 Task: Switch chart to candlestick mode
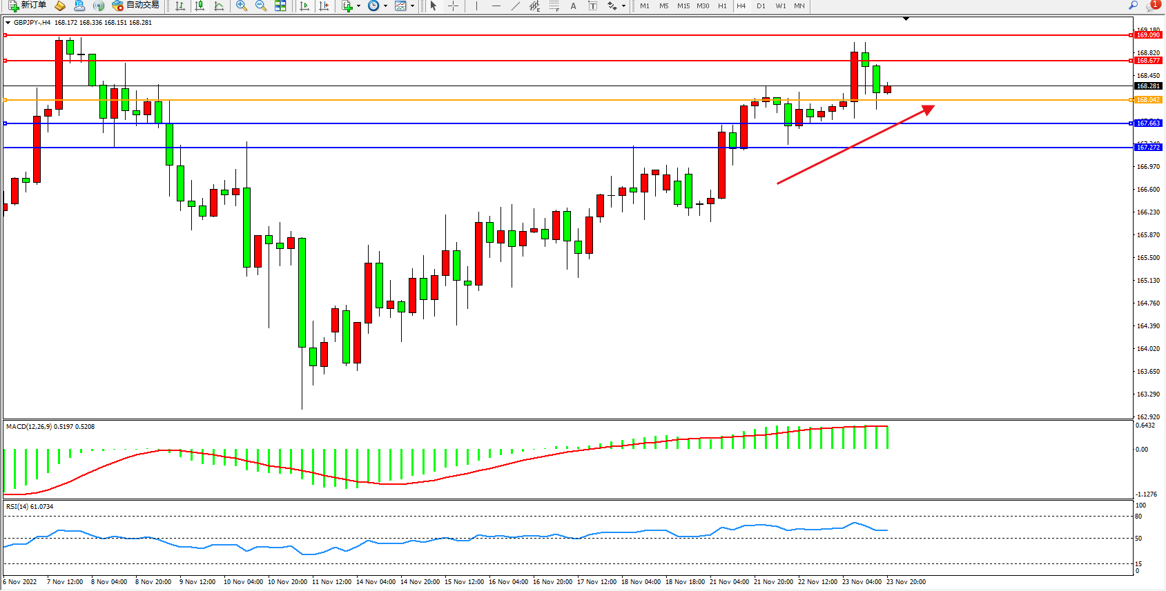tap(200, 6)
